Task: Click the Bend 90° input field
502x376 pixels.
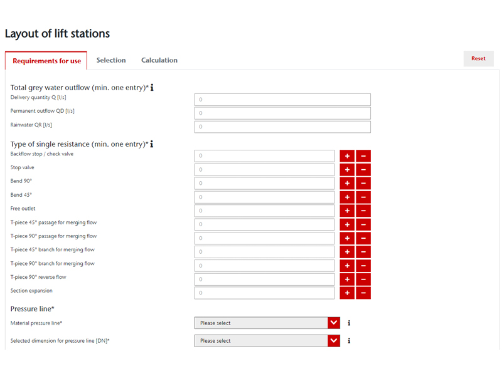Action: tap(264, 183)
